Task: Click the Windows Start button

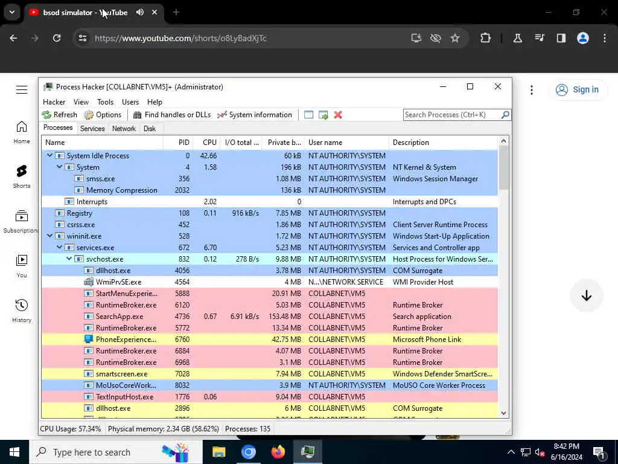Action: coord(14,452)
